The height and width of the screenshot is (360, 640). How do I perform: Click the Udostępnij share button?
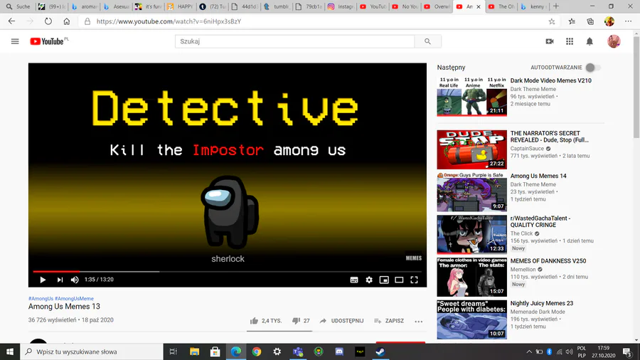341,321
